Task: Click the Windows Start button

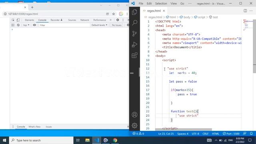Action: tap(4, 140)
